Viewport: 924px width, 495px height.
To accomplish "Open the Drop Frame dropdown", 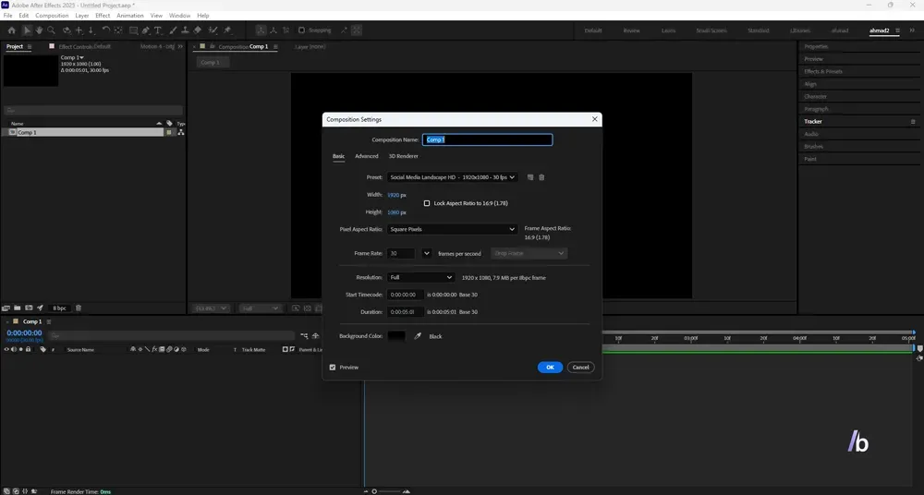I will (529, 253).
